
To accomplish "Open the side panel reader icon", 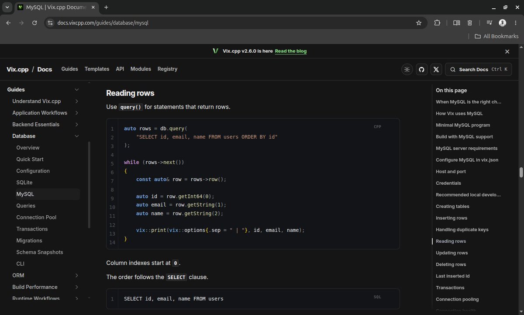I will click(456, 23).
